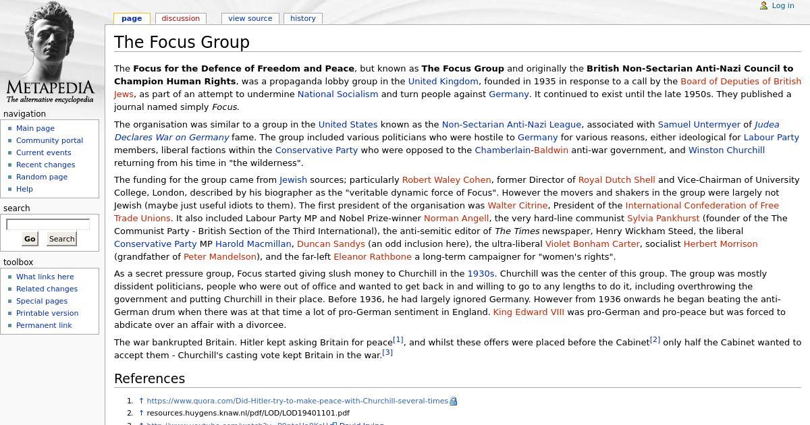Viewport: 810px width, 425px height.
Task: Open Duncan Sandys link
Action: tap(331, 244)
